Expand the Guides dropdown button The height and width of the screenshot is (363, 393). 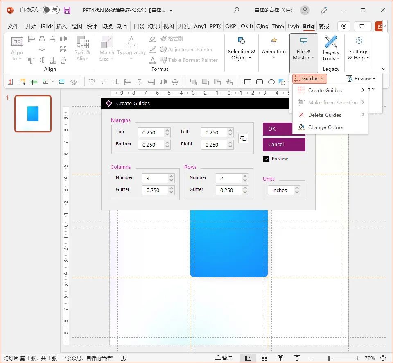click(309, 79)
